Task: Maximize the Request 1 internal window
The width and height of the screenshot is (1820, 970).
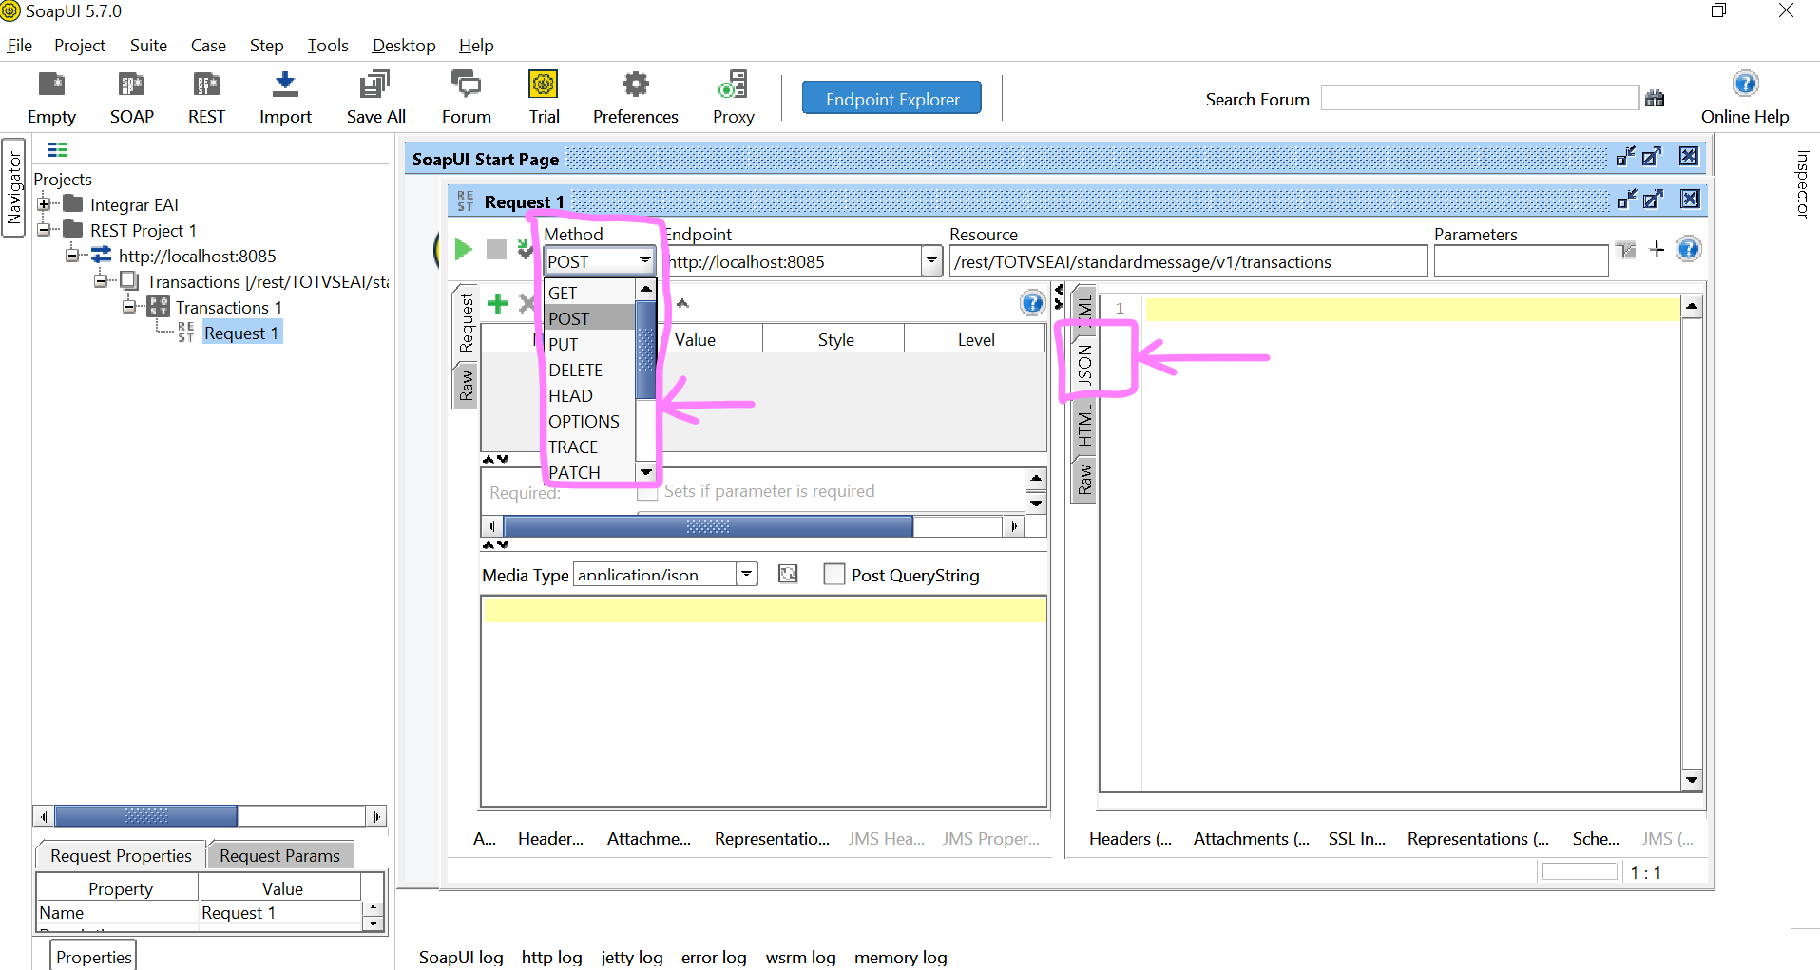Action: 1654,199
